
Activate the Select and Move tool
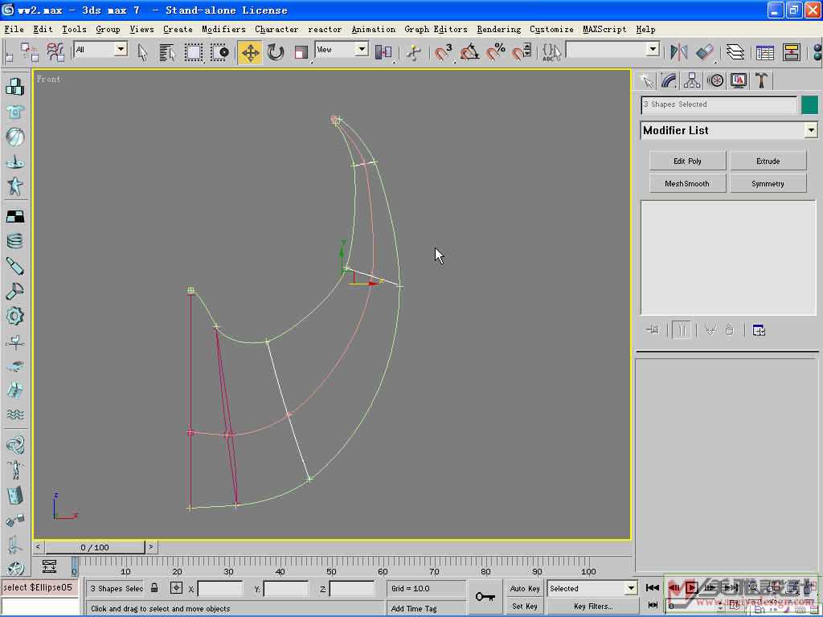250,52
